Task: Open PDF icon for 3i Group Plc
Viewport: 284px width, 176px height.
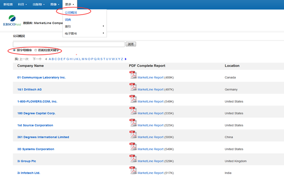Action: pos(133,158)
